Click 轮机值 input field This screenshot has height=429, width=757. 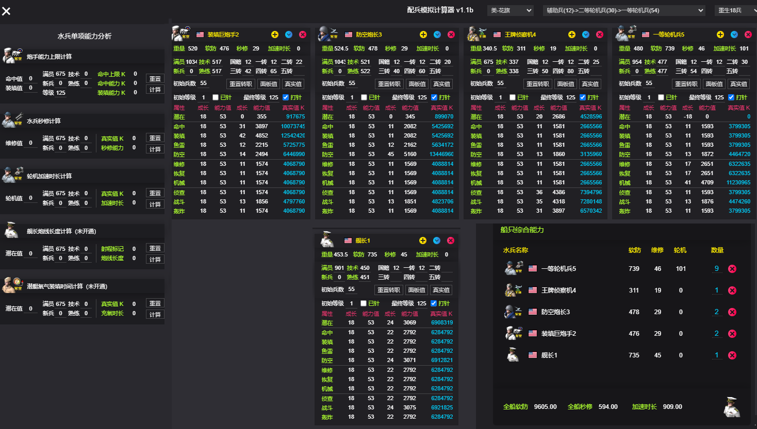coord(31,198)
